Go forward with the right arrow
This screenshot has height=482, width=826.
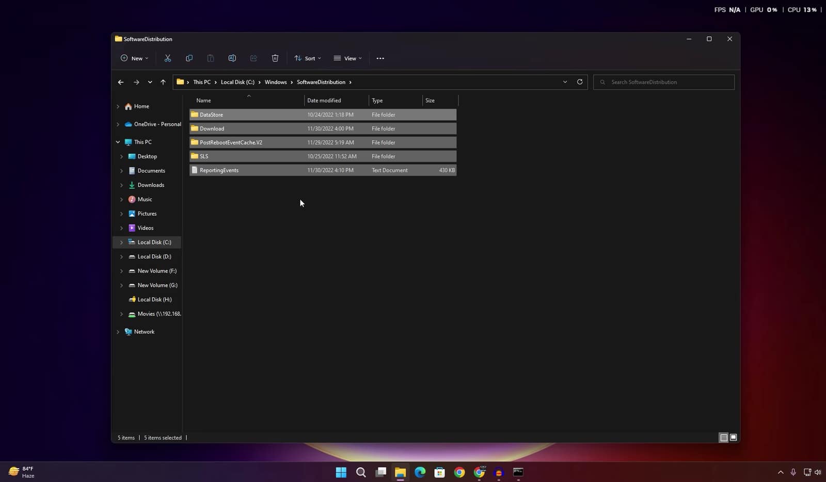136,82
